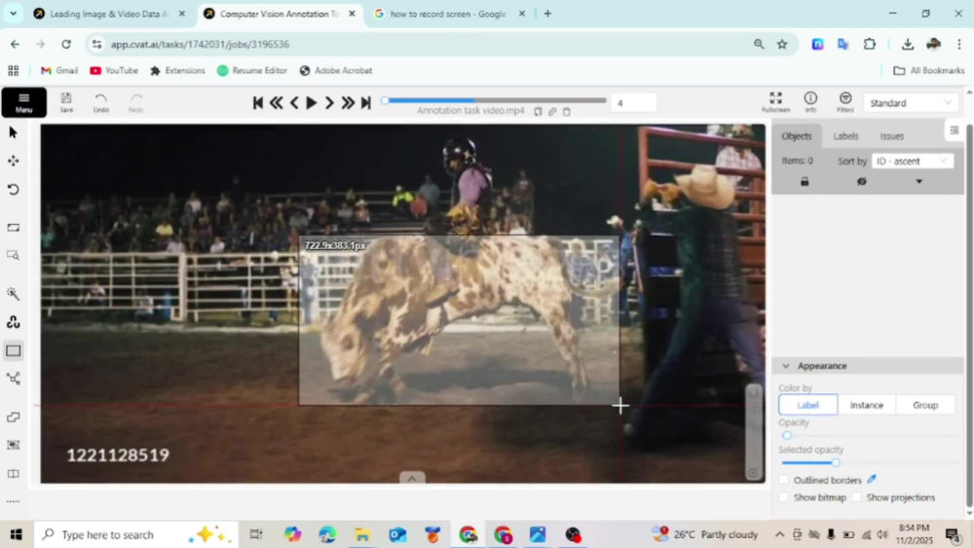This screenshot has width=974, height=548.
Task: Fit the image to canvas
Action: point(13,227)
